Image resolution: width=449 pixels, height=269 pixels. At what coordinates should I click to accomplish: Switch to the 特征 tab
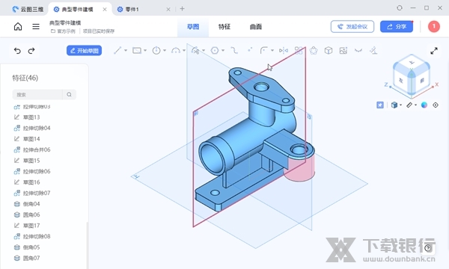[x=224, y=27]
